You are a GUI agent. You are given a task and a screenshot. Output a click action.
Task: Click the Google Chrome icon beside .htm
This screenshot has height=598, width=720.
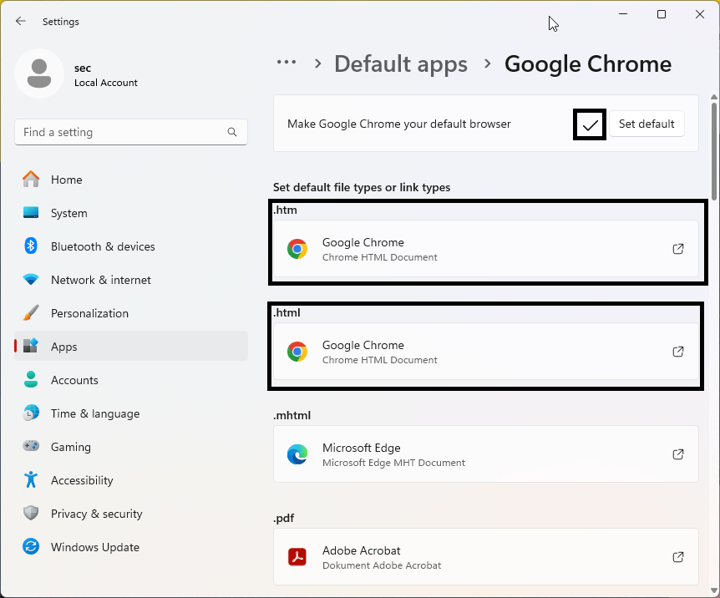(x=297, y=249)
